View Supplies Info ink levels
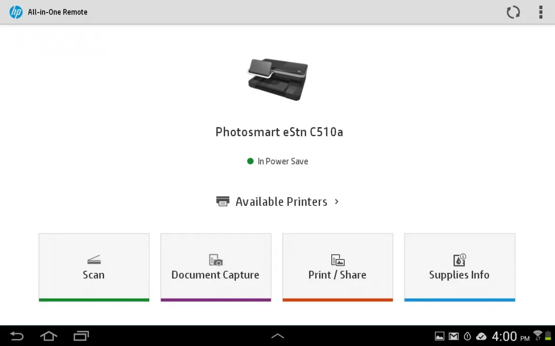Viewport: 555px width, 346px height. [459, 267]
